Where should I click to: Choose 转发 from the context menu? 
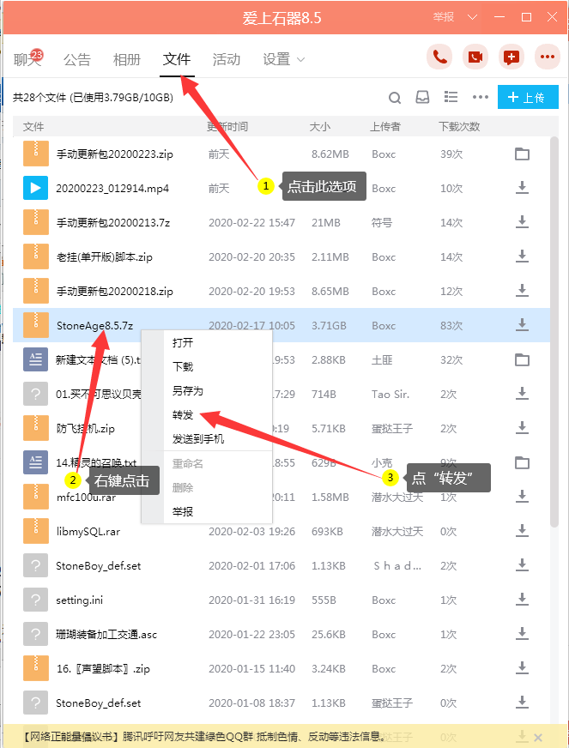(183, 415)
